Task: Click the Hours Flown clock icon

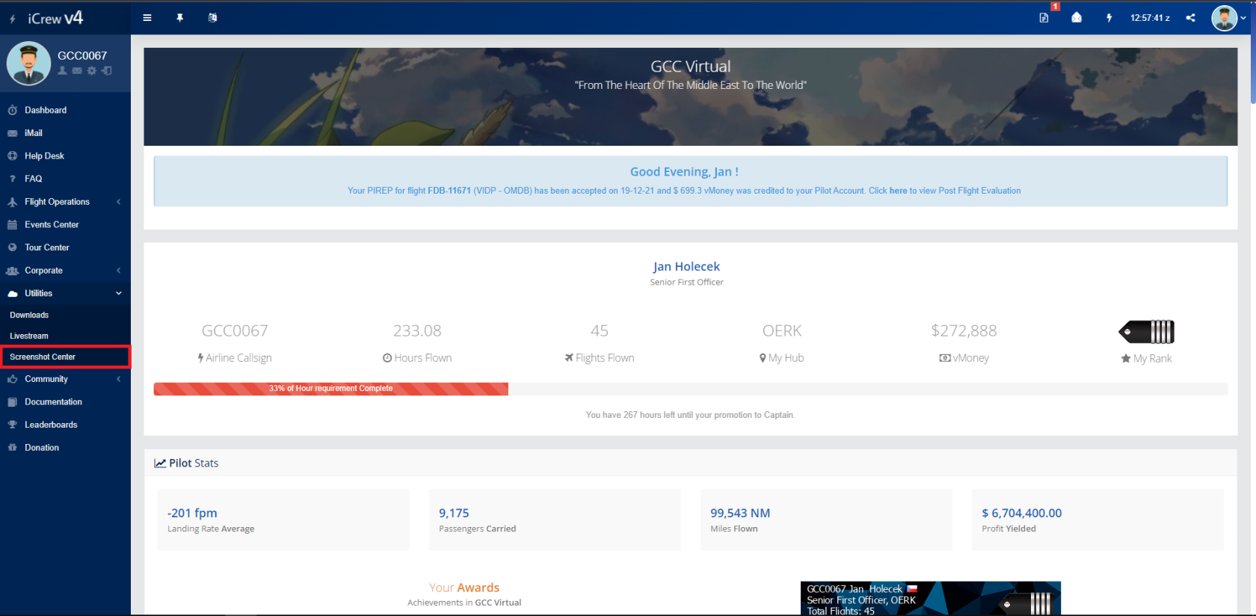Action: (x=387, y=358)
